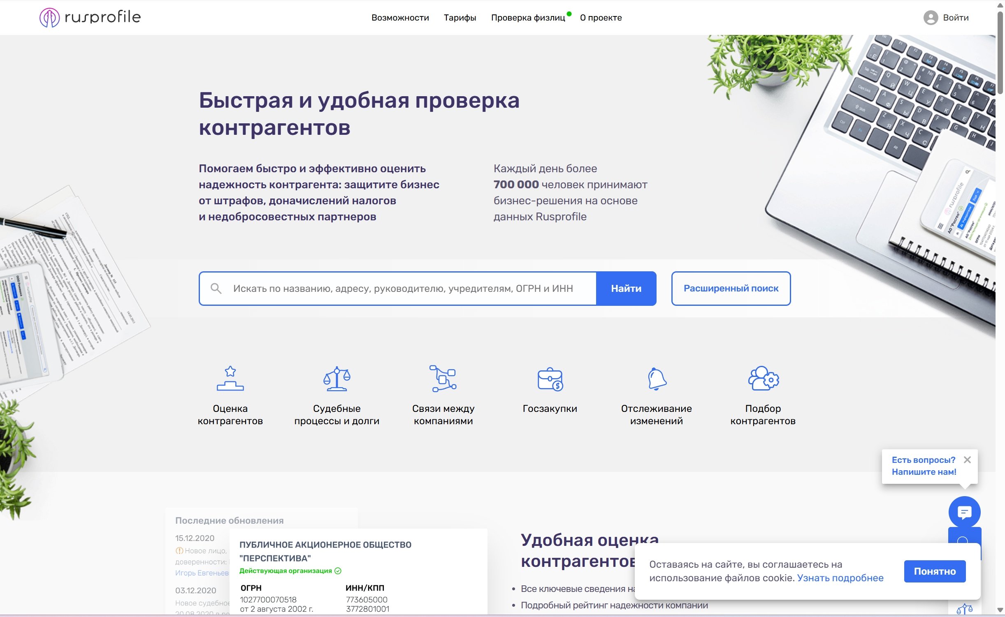Follow the Узнать подробнее cookie link

click(x=840, y=578)
